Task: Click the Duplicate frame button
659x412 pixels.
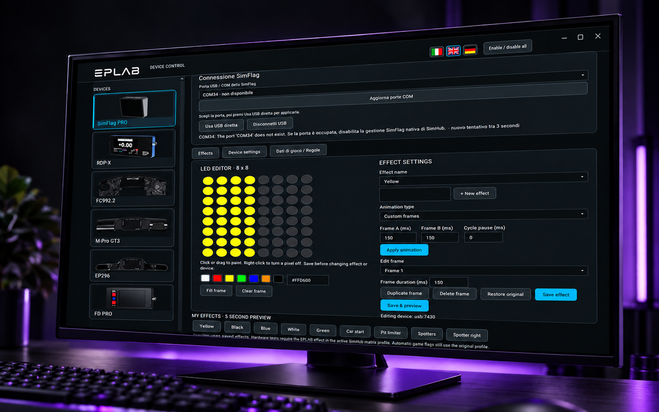Action: pyautogui.click(x=405, y=294)
